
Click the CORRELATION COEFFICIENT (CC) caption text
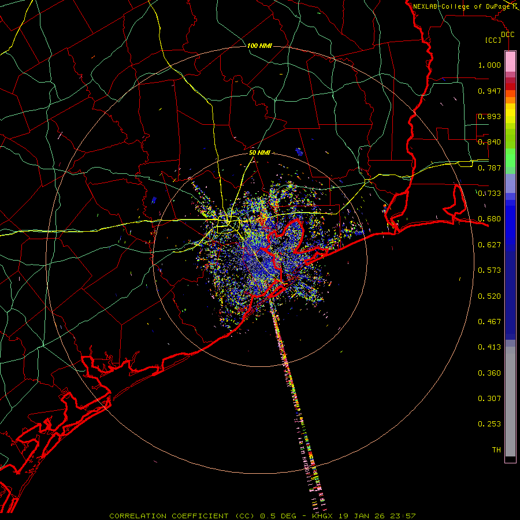click(182, 516)
